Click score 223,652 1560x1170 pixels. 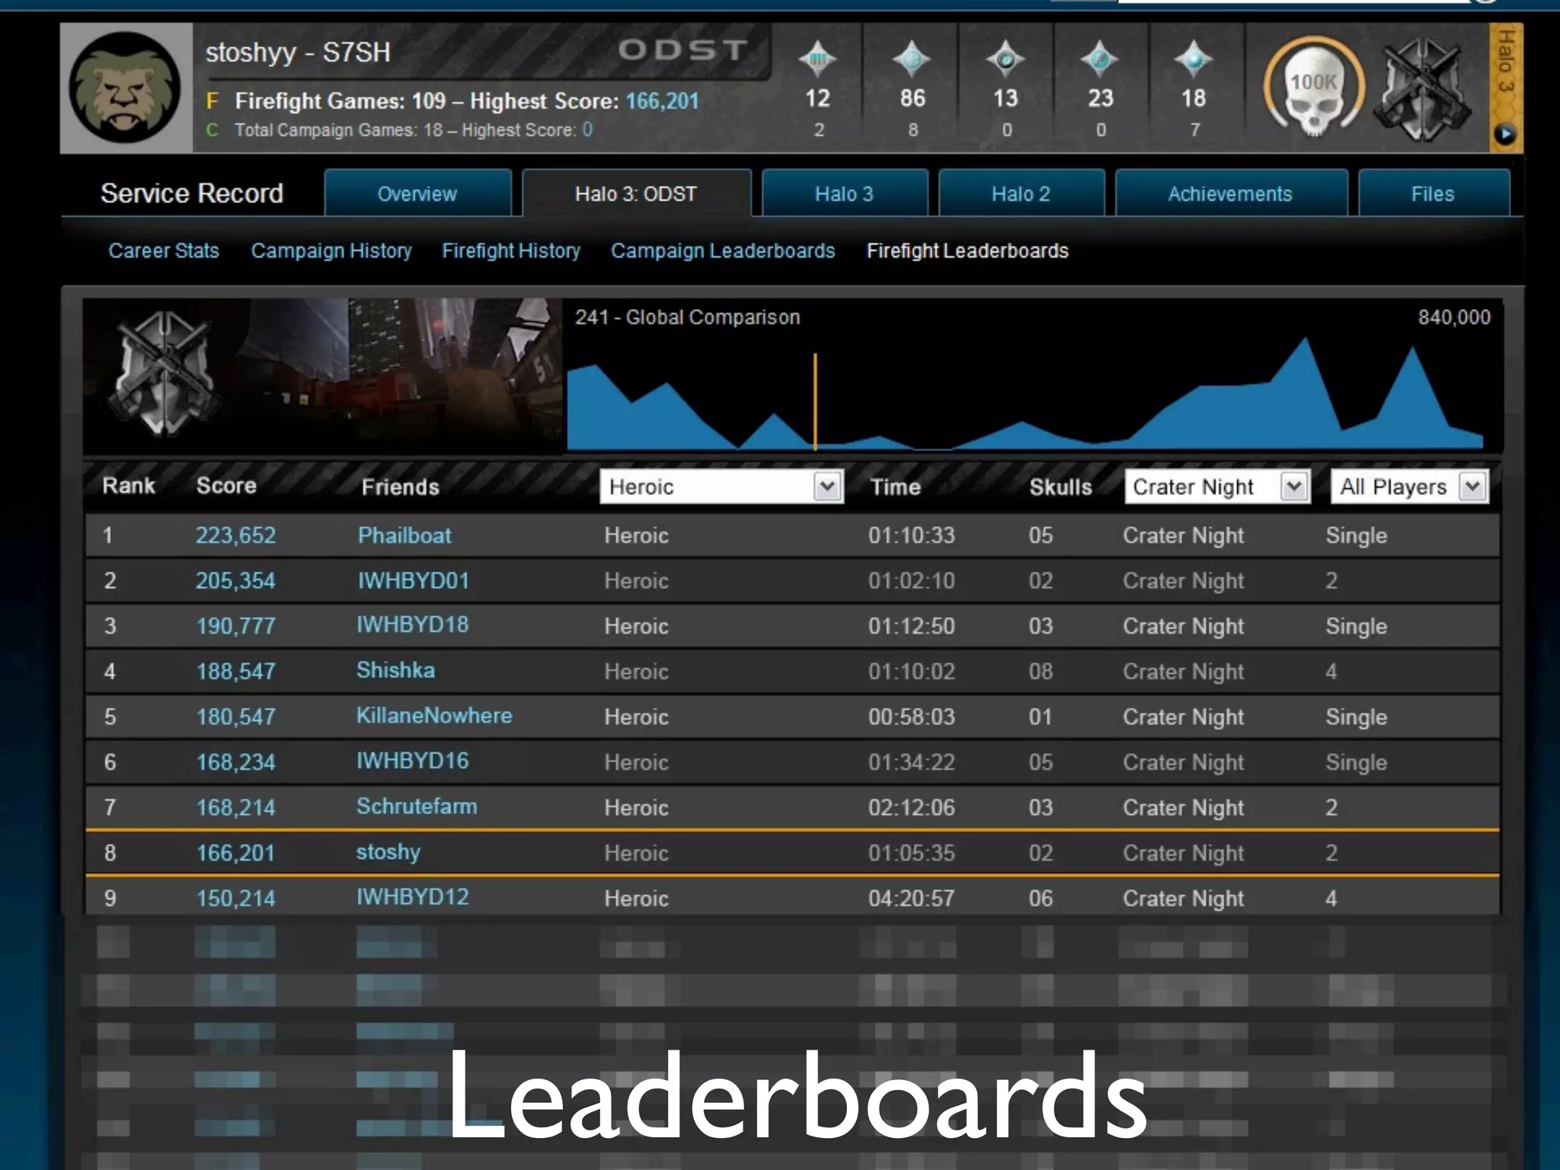(235, 535)
